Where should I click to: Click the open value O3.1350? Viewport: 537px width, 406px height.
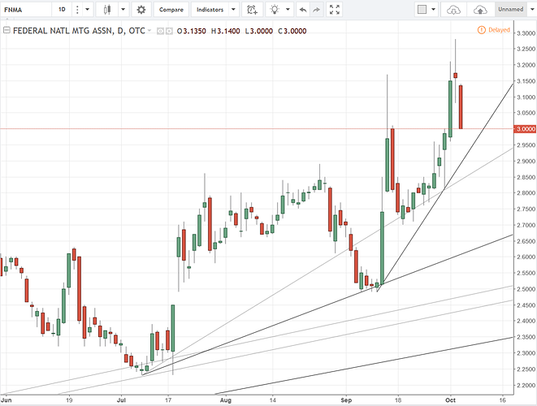coord(192,31)
